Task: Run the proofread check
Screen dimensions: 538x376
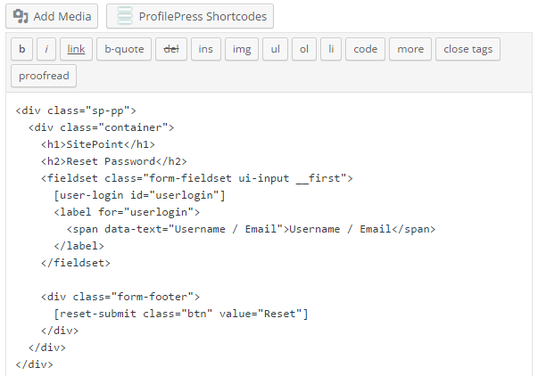Action: tap(44, 76)
